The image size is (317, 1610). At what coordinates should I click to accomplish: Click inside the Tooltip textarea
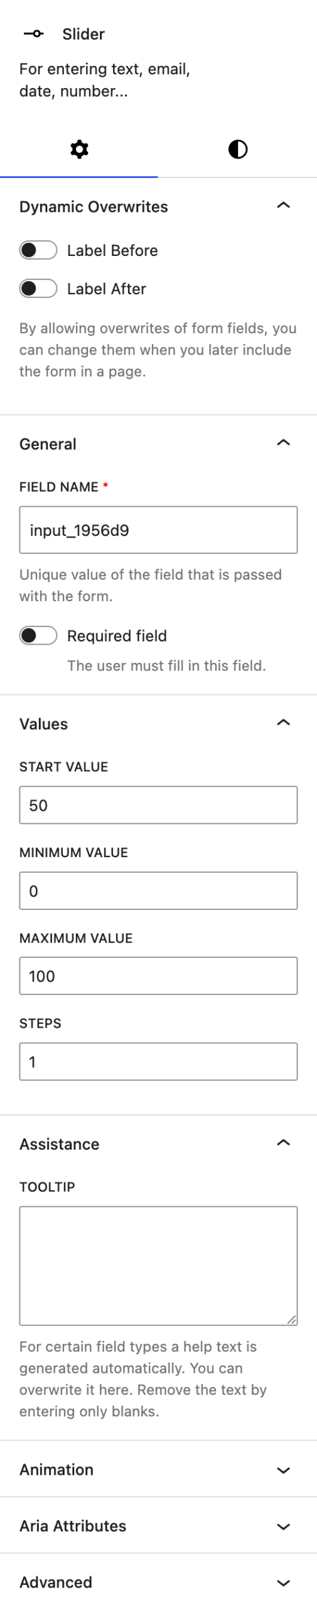point(158,1266)
